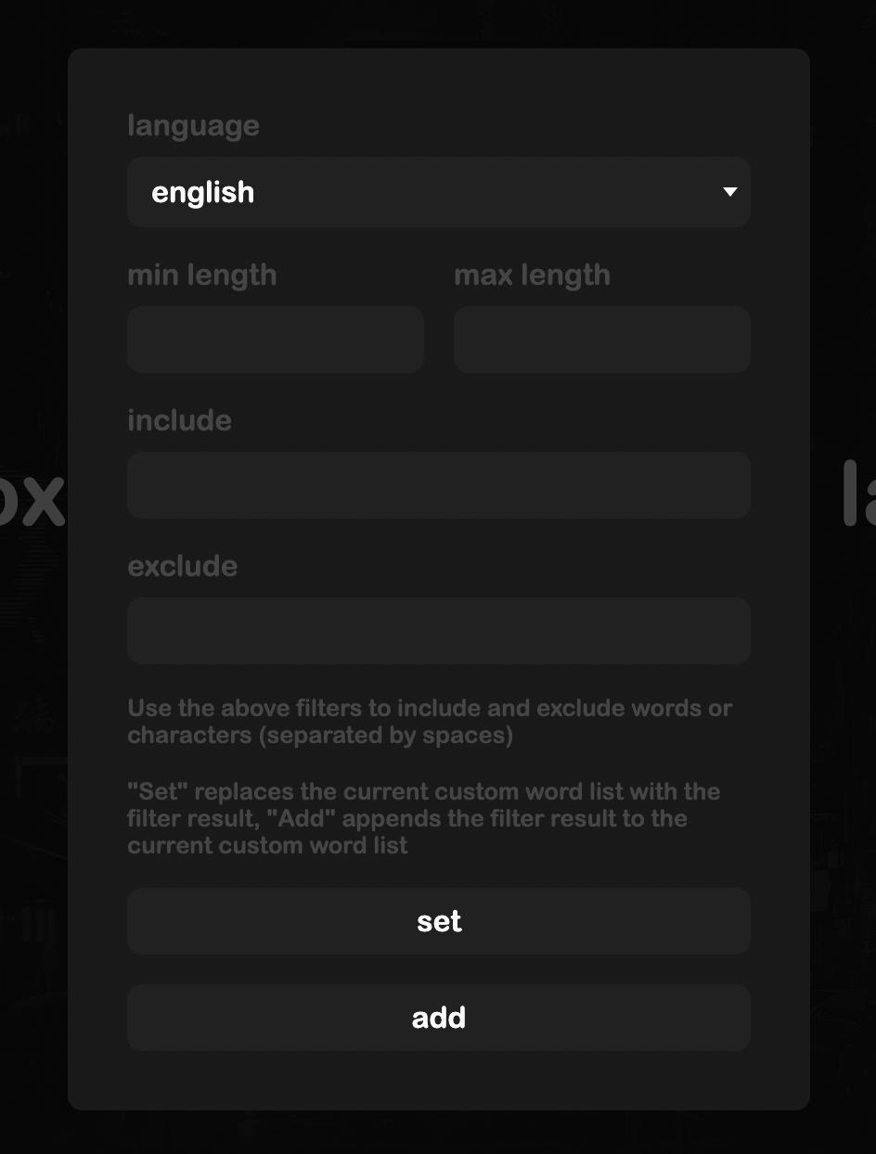Click into the include filter field
This screenshot has height=1154, width=876.
pyautogui.click(x=439, y=485)
